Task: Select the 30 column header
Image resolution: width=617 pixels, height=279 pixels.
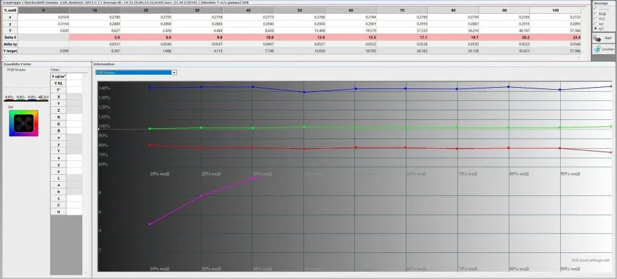Action: pos(197,10)
